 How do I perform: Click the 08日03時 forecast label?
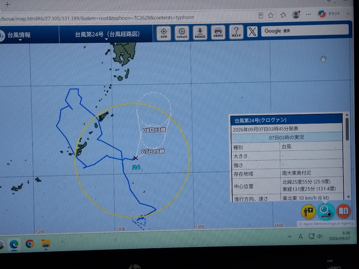pyautogui.click(x=154, y=130)
